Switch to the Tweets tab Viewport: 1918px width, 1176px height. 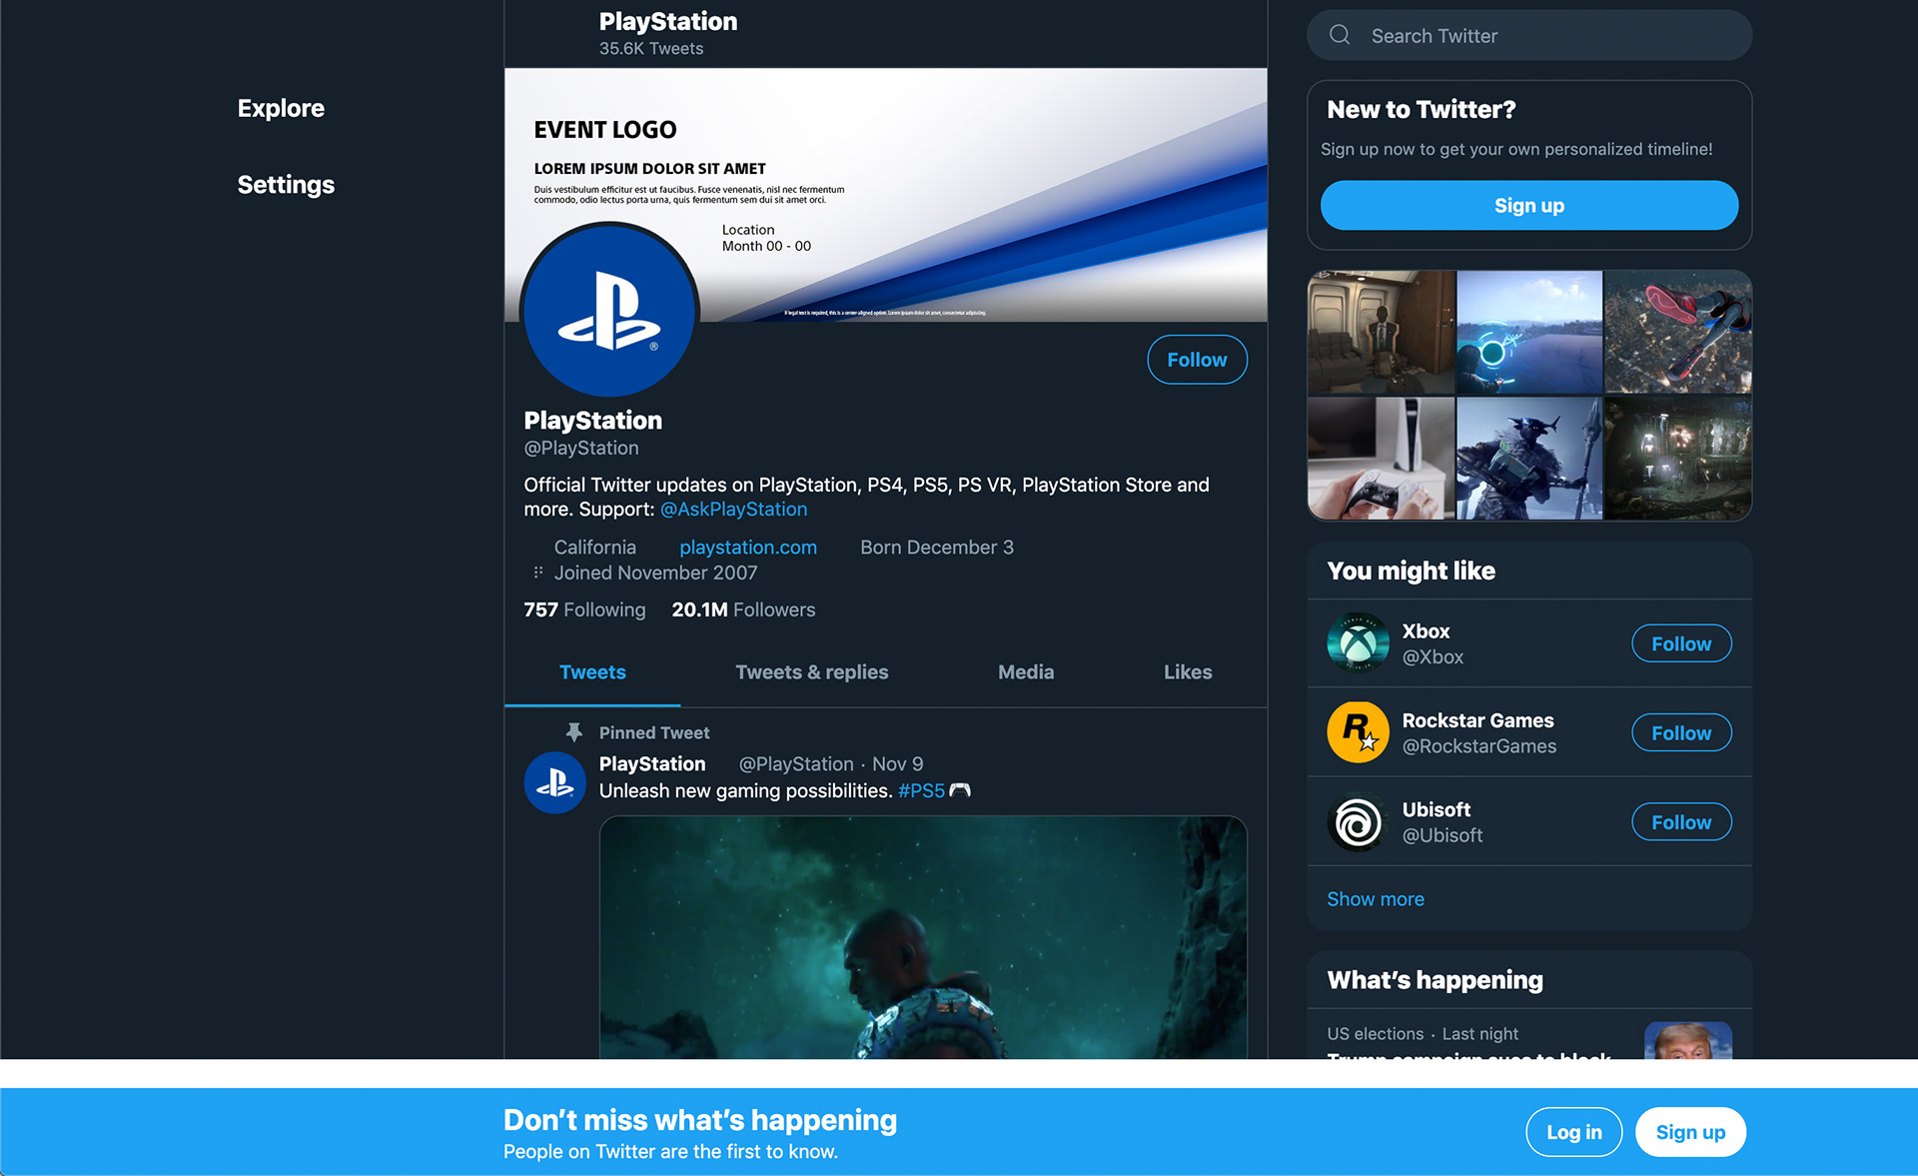(592, 672)
